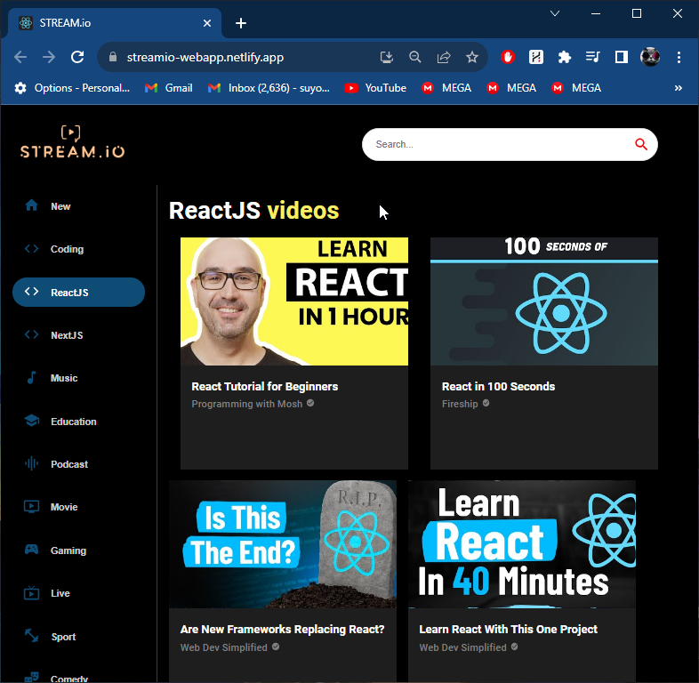Open Learn React in 1 Hour thumbnail
Viewport: 699px width, 683px height.
(x=294, y=301)
